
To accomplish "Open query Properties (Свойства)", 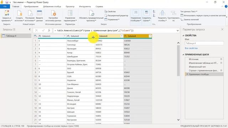I will 110,11.
